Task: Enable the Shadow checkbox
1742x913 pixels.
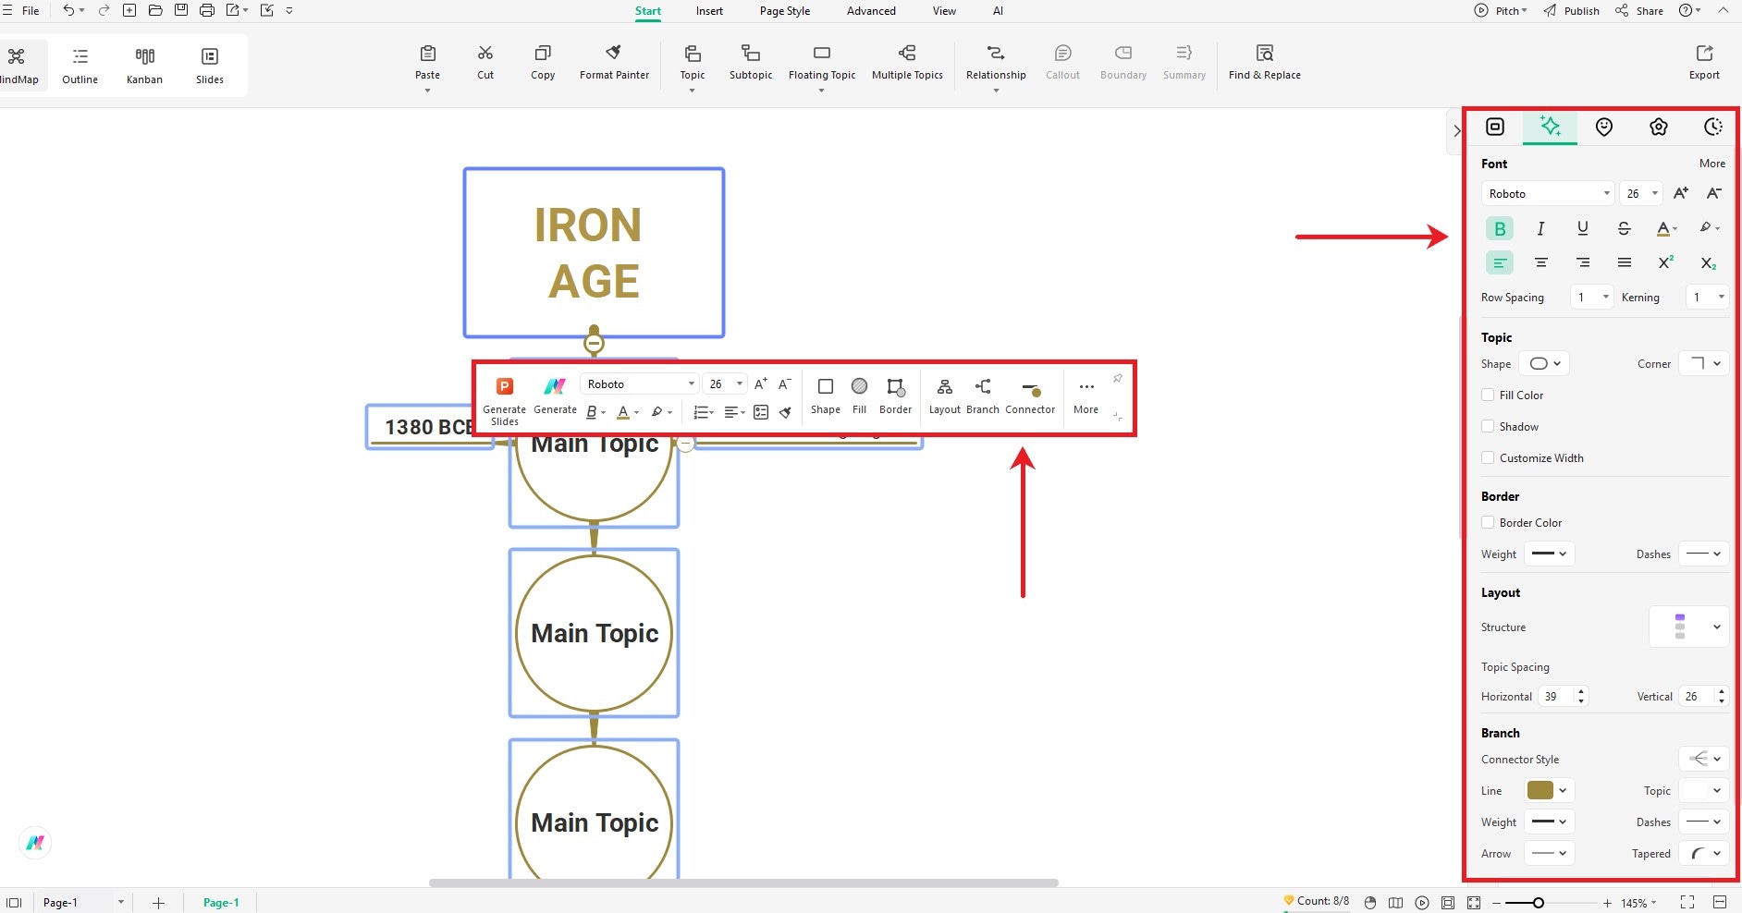Action: [x=1488, y=426]
